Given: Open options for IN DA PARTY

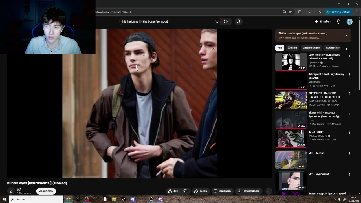Looking at the screenshot, I should [349, 132].
